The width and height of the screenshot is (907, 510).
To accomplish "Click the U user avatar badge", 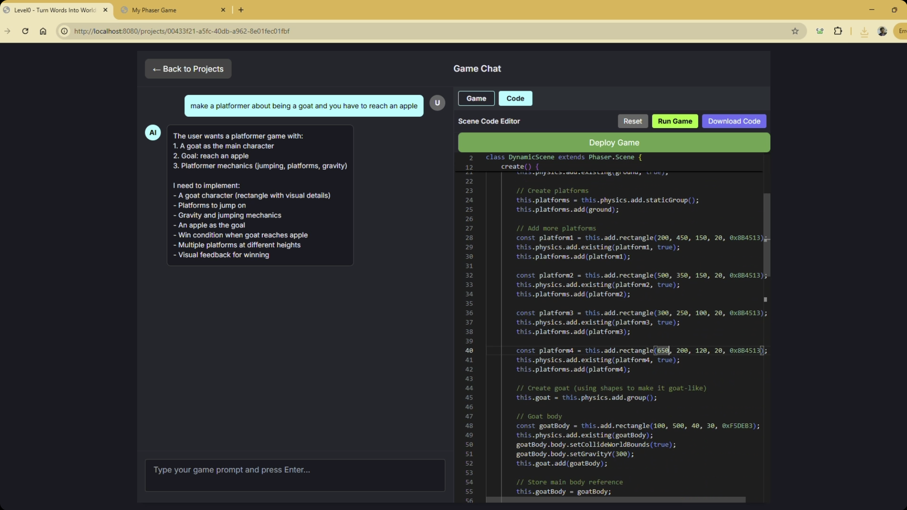I will pyautogui.click(x=437, y=103).
